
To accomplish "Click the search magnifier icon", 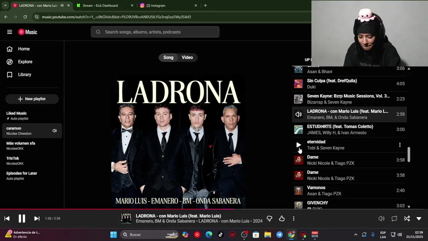I will [x=98, y=32].
